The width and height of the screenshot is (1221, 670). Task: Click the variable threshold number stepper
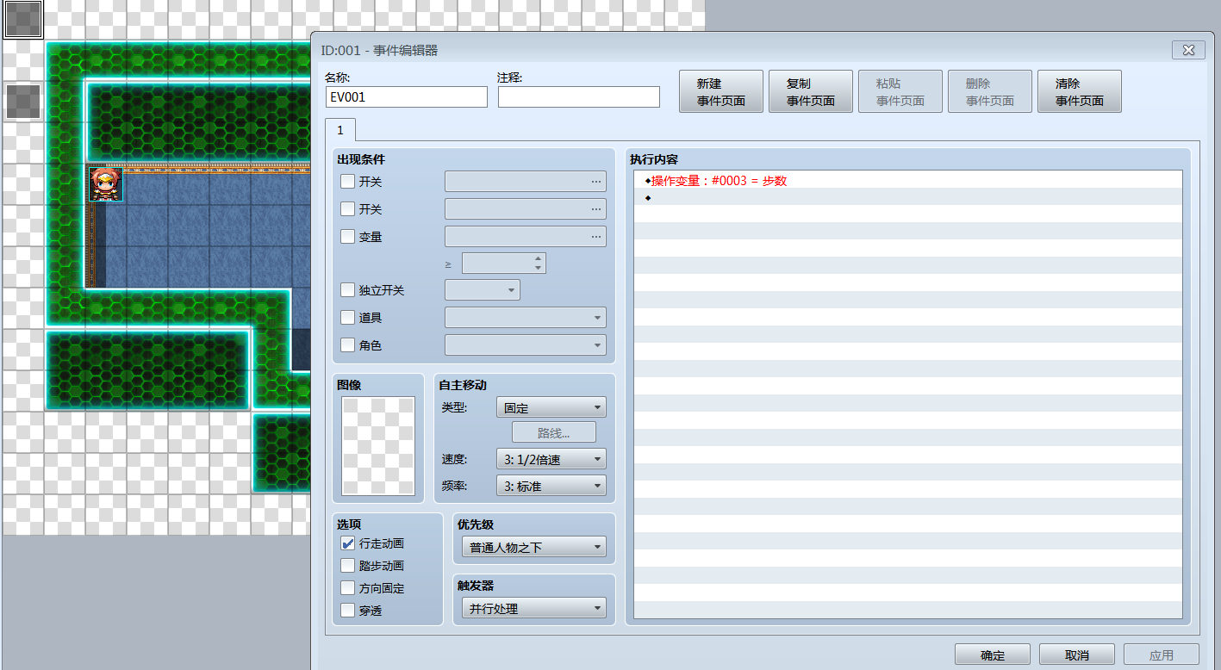click(504, 264)
